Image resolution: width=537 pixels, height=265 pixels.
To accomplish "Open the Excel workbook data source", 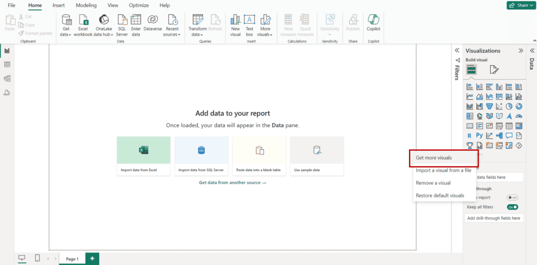I will [x=83, y=25].
